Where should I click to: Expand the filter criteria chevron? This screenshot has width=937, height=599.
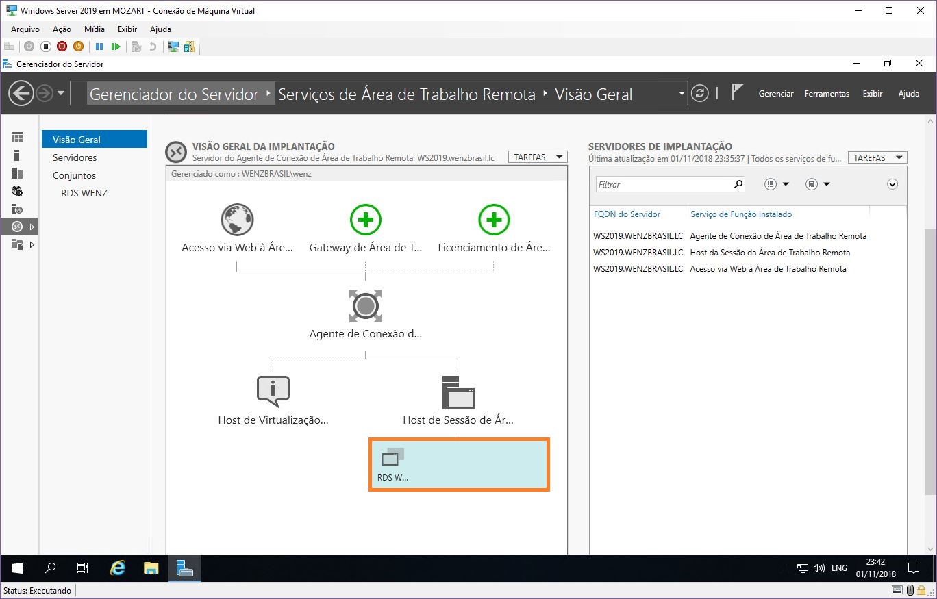892,184
